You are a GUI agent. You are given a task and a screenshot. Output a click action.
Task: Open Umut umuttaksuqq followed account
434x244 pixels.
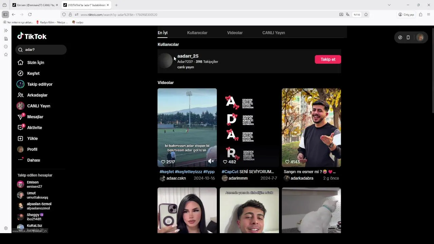(x=34, y=195)
